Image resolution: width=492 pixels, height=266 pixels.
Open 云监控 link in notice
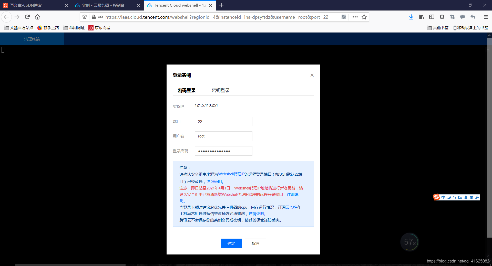[x=291, y=207]
